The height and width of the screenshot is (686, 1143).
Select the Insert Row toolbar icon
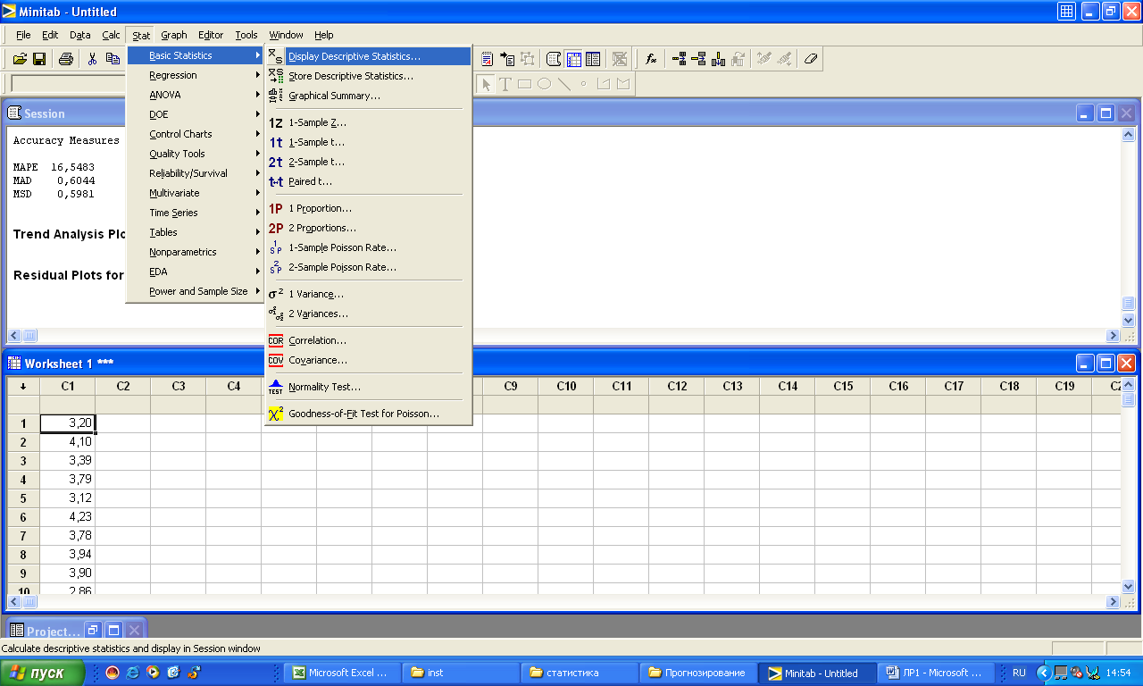click(699, 59)
